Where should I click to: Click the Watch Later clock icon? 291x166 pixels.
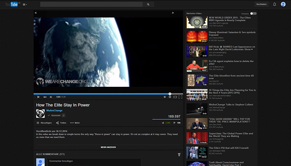[x=165, y=97]
